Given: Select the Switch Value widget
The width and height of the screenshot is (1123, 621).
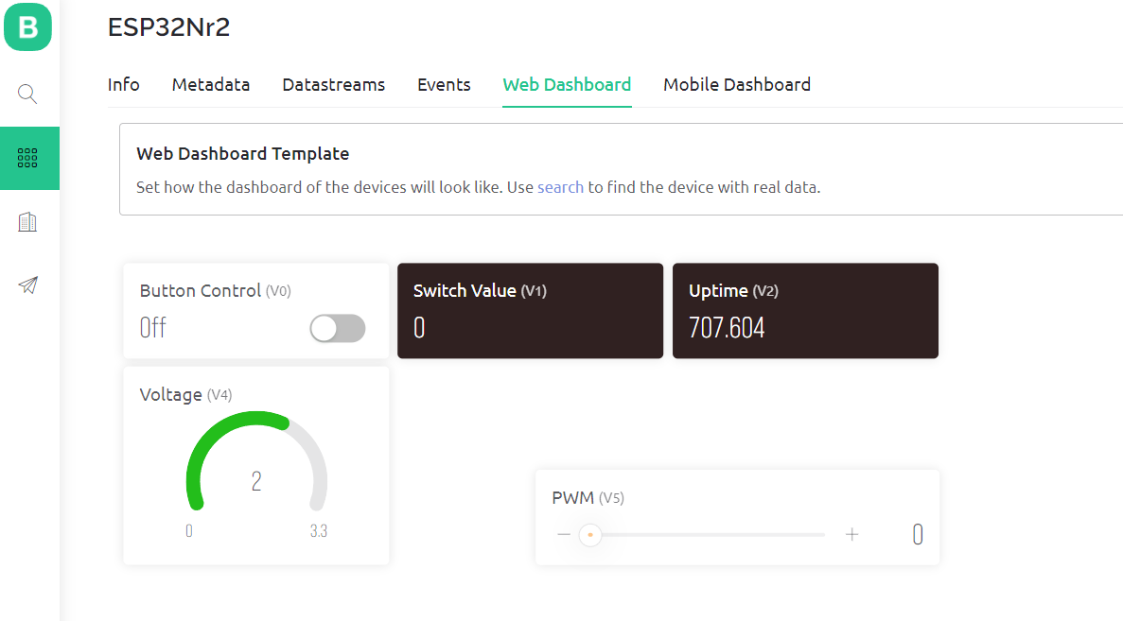Looking at the screenshot, I should tap(530, 311).
